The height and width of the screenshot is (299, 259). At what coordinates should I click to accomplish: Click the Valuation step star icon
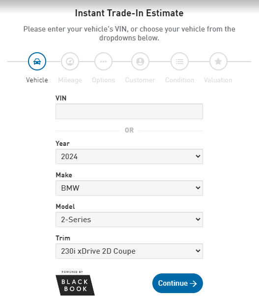[218, 62]
